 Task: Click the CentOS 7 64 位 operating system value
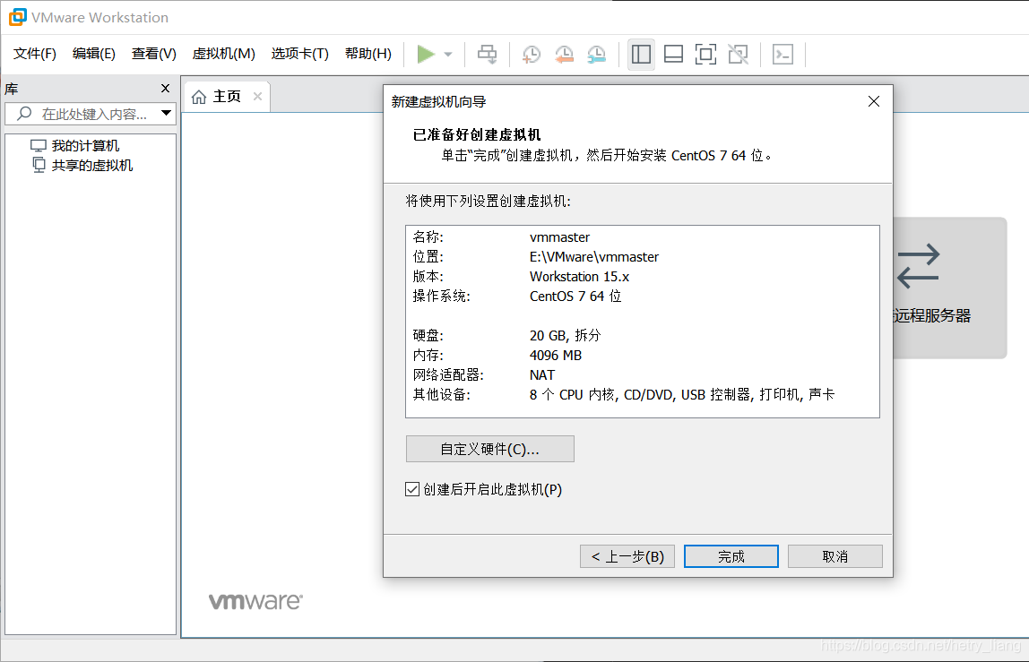(x=575, y=296)
